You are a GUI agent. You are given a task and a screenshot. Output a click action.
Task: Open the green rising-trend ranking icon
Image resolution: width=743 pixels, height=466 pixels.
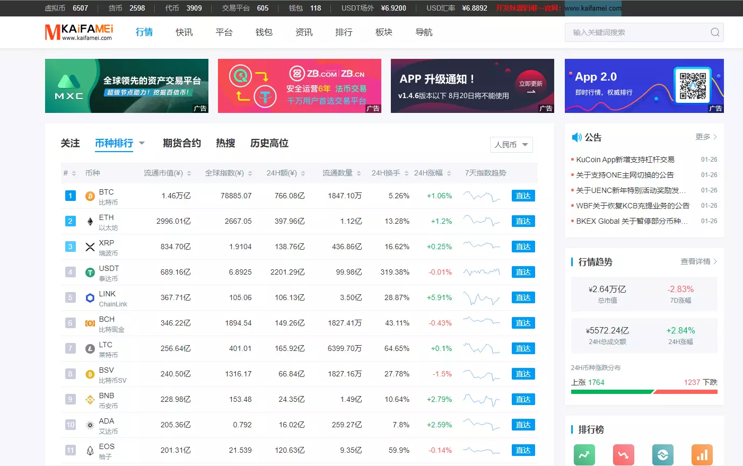point(584,455)
